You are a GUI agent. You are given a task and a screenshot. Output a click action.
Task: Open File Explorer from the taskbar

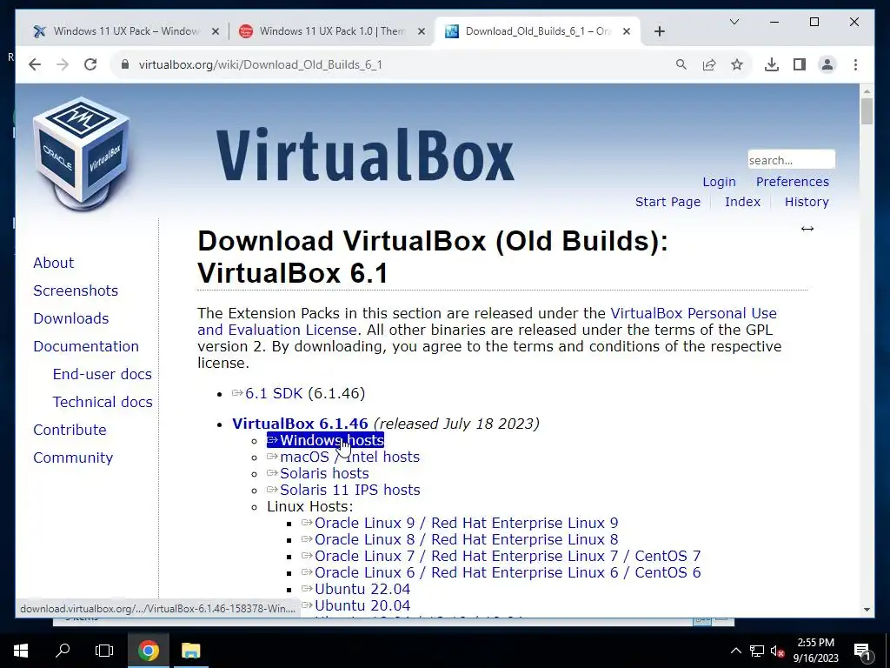point(190,651)
